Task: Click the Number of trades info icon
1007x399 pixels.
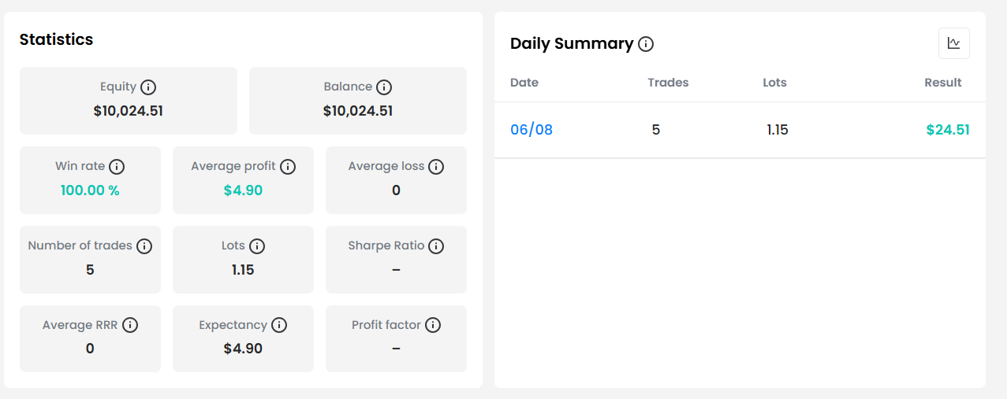Action: [x=144, y=246]
